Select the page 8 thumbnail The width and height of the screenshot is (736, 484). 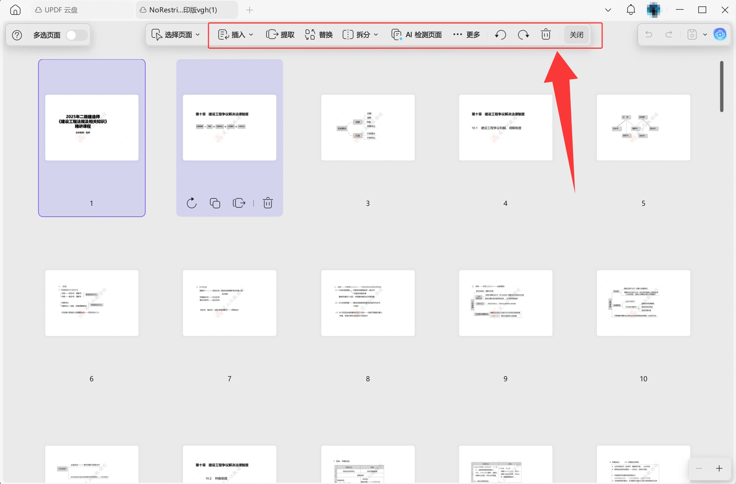coord(368,303)
